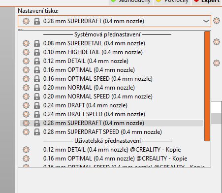Click the lock icon beside 0.24 mm DRAFT SPEED
The height and width of the screenshot is (193, 222).
coord(37,114)
